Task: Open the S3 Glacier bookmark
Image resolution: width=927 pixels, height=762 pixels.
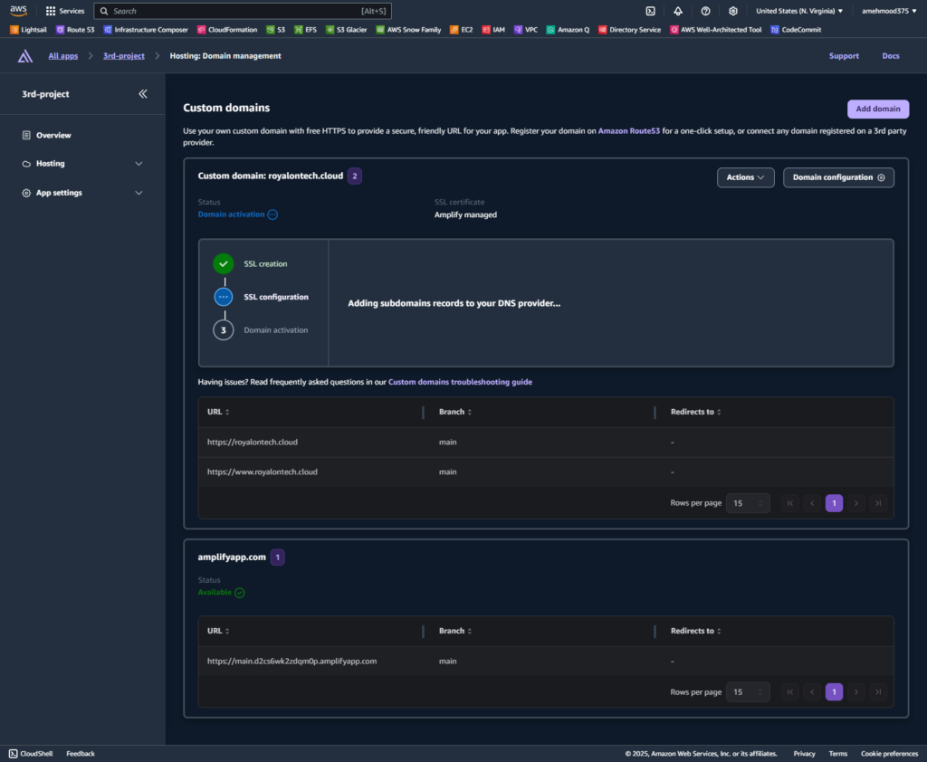Action: [347, 30]
